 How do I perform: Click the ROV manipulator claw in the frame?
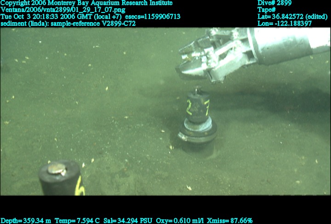tap(217, 56)
